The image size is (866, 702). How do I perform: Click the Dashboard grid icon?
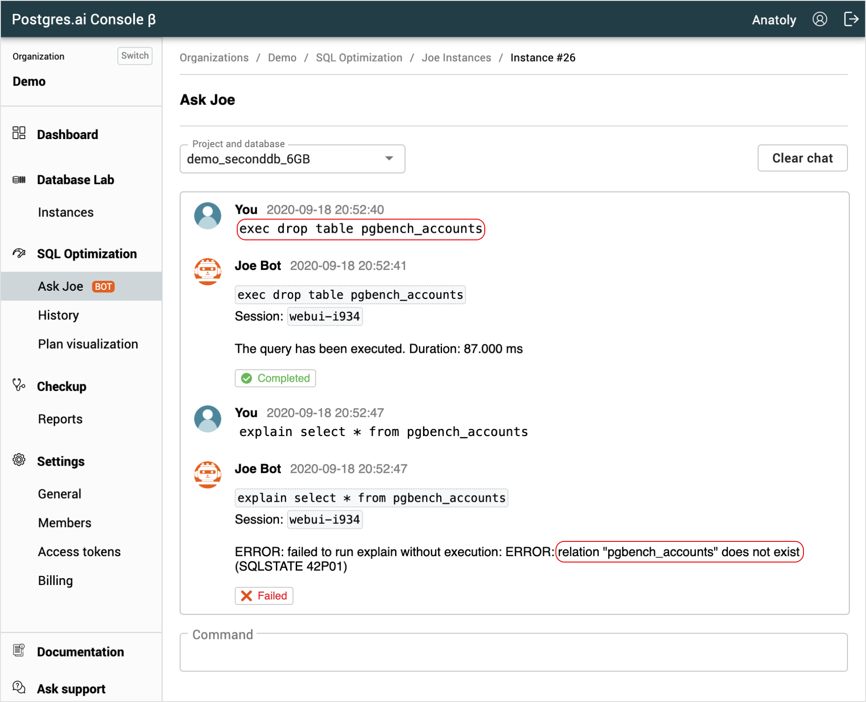(19, 133)
